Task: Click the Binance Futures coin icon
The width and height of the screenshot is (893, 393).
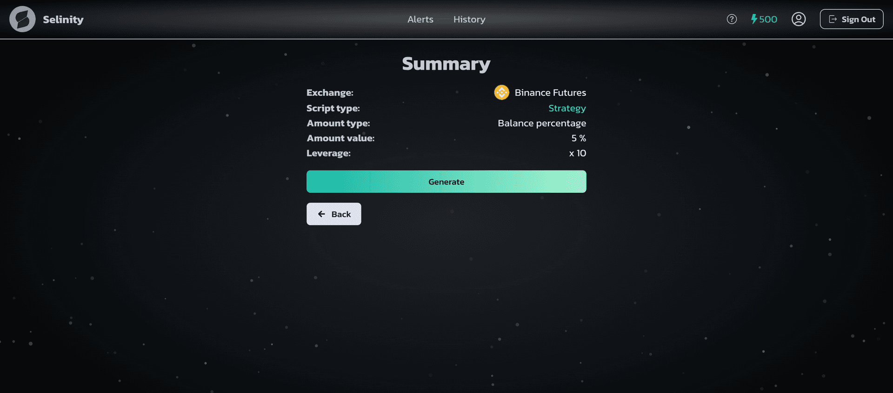Action: pos(501,92)
